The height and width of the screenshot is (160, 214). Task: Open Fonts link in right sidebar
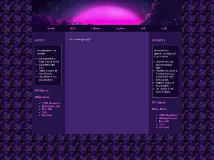pyautogui.click(x=162, y=124)
